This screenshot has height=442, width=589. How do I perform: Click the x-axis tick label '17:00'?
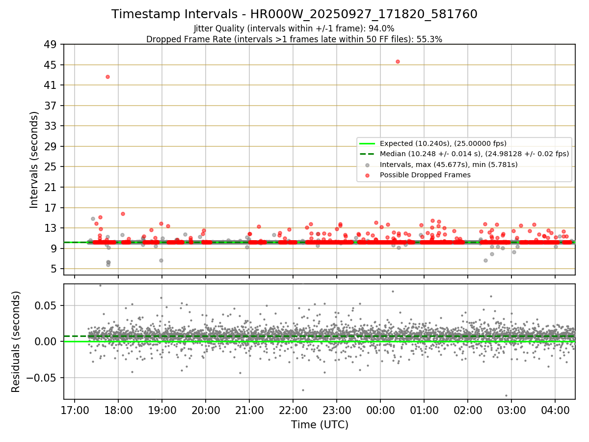click(x=75, y=411)
